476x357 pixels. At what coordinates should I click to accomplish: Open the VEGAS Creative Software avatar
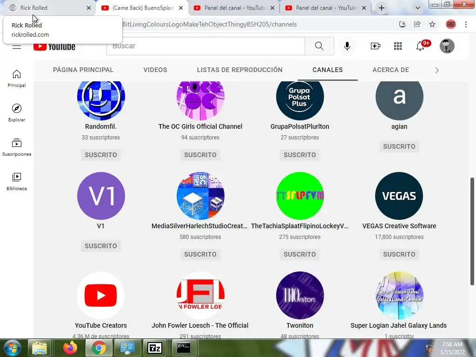point(399,196)
